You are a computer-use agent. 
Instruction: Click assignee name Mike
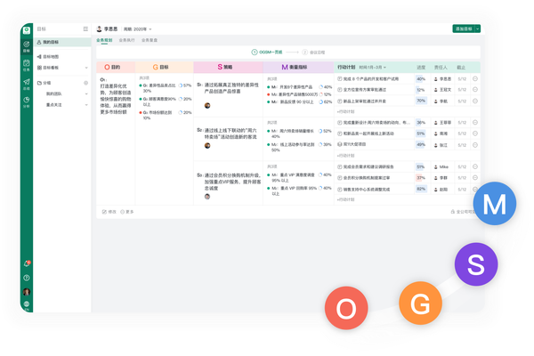pos(444,167)
